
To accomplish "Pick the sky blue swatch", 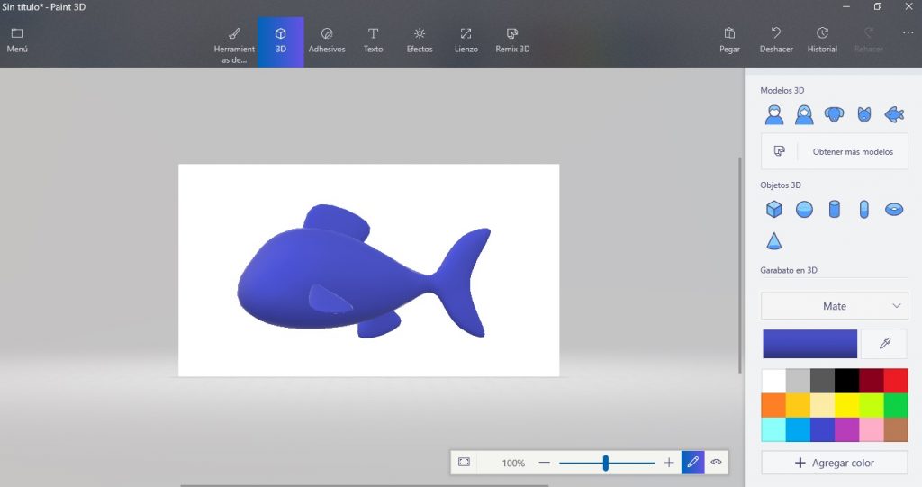I will point(798,429).
